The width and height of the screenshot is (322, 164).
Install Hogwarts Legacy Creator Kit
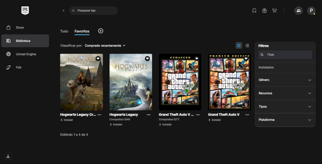click(66, 120)
